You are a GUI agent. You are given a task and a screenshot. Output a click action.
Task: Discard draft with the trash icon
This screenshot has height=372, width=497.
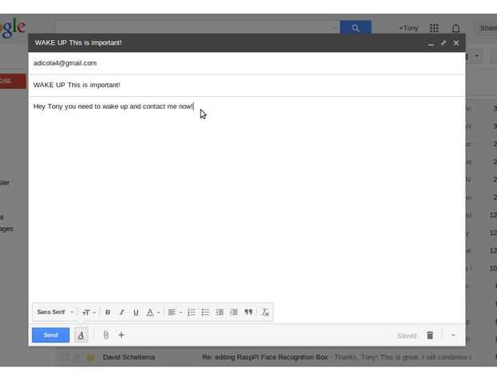tap(430, 335)
